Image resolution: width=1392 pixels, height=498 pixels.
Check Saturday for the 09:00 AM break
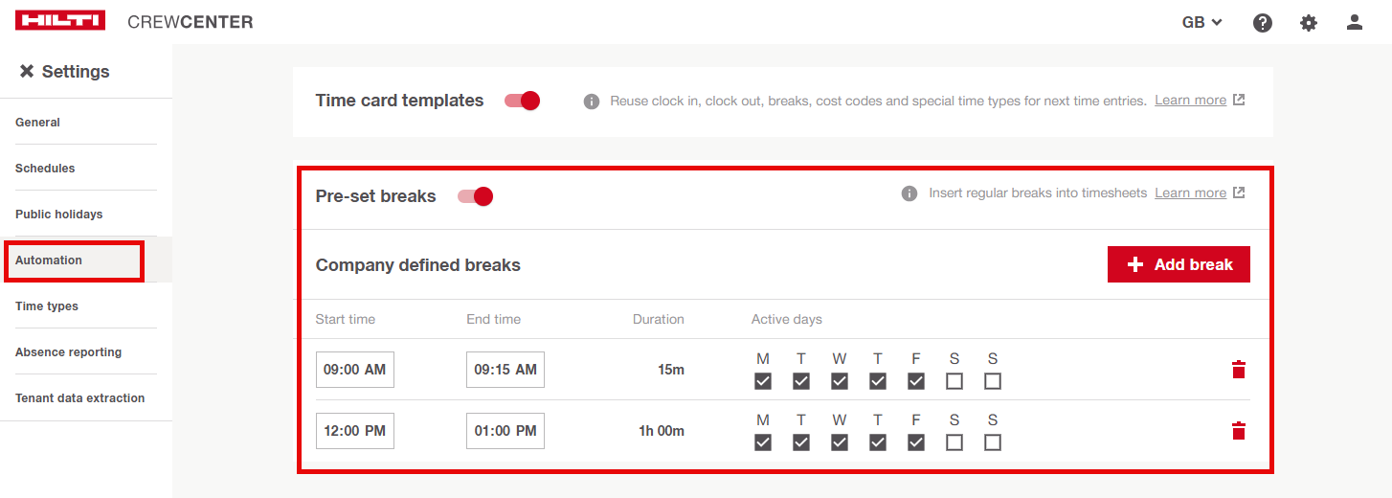coord(954,381)
